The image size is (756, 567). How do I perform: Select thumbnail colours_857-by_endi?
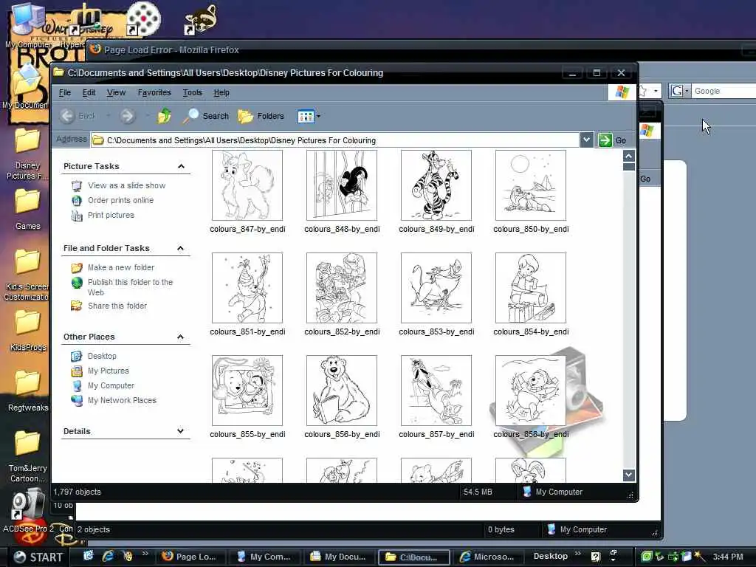(x=436, y=391)
